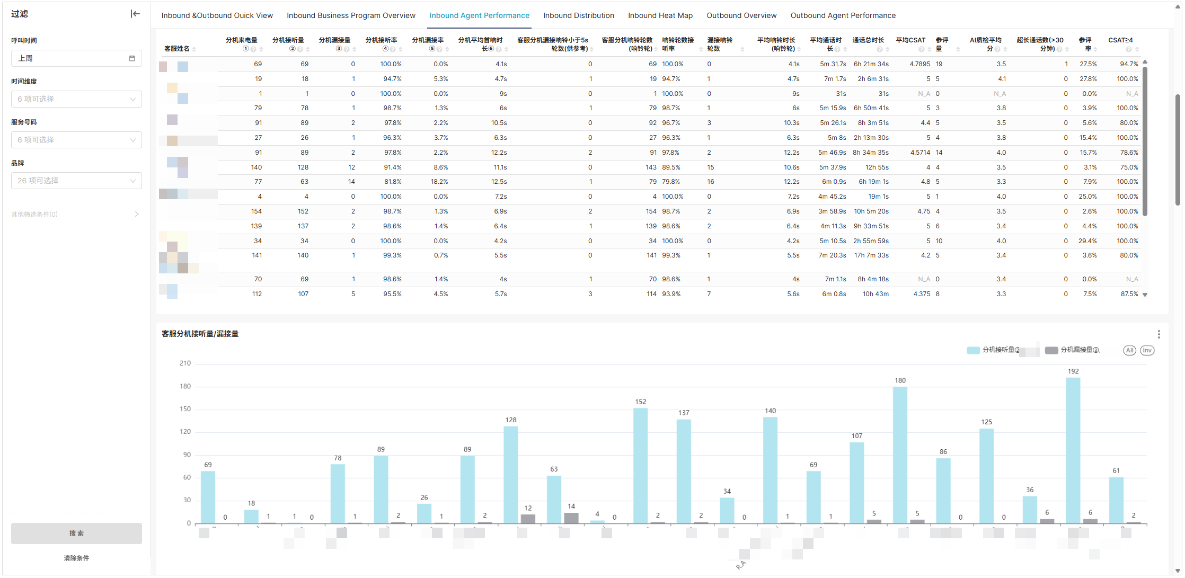This screenshot has height=578, width=1185.
Task: Expand the 服务号码 dropdown
Action: coord(76,140)
